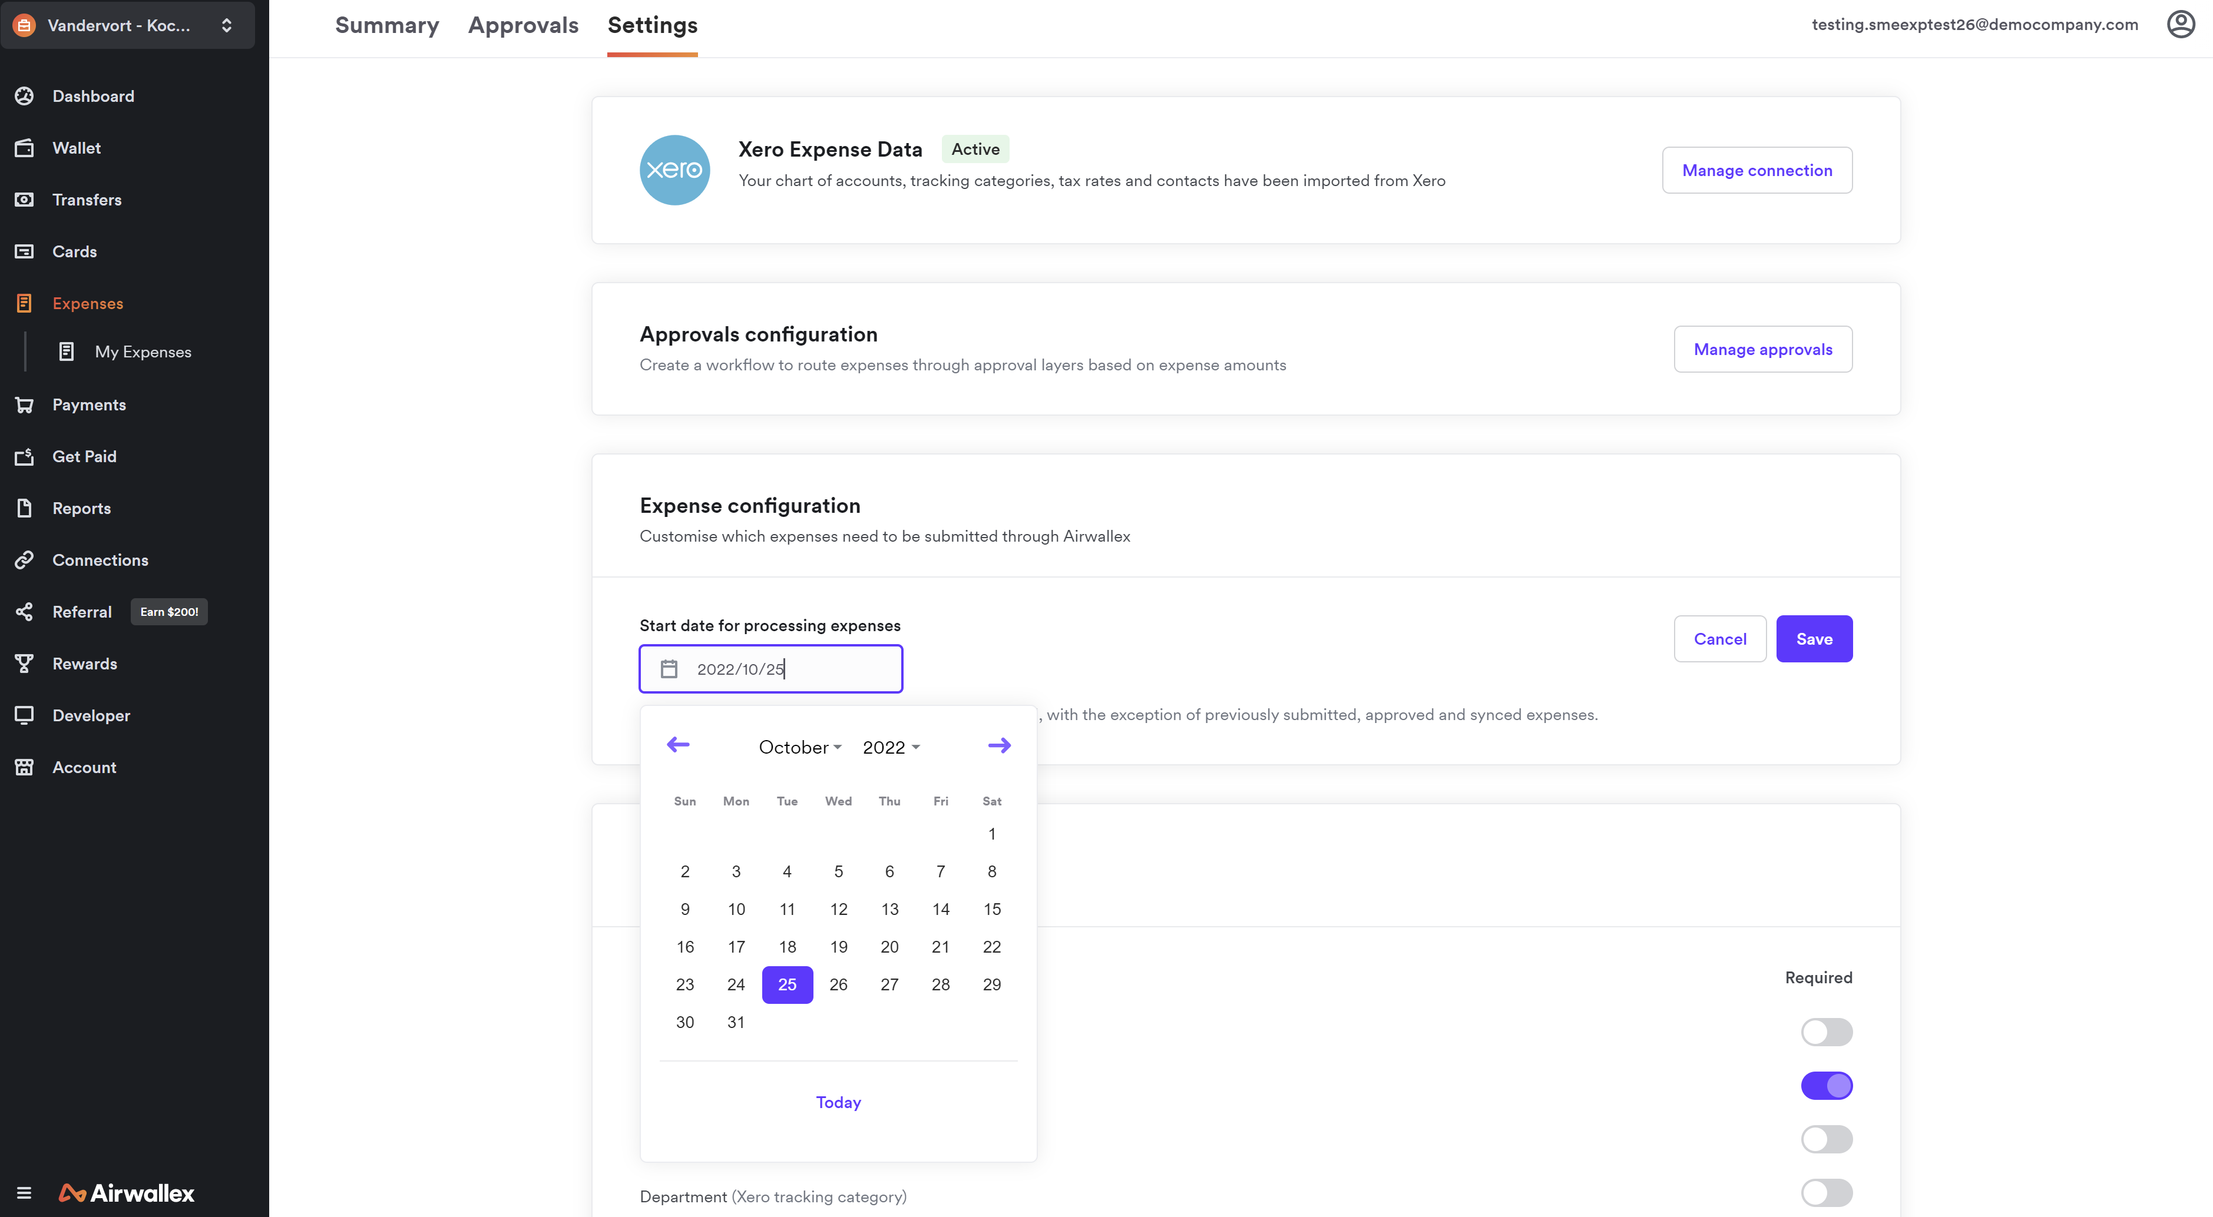
Task: Go to previous month arrow
Action: 679,745
